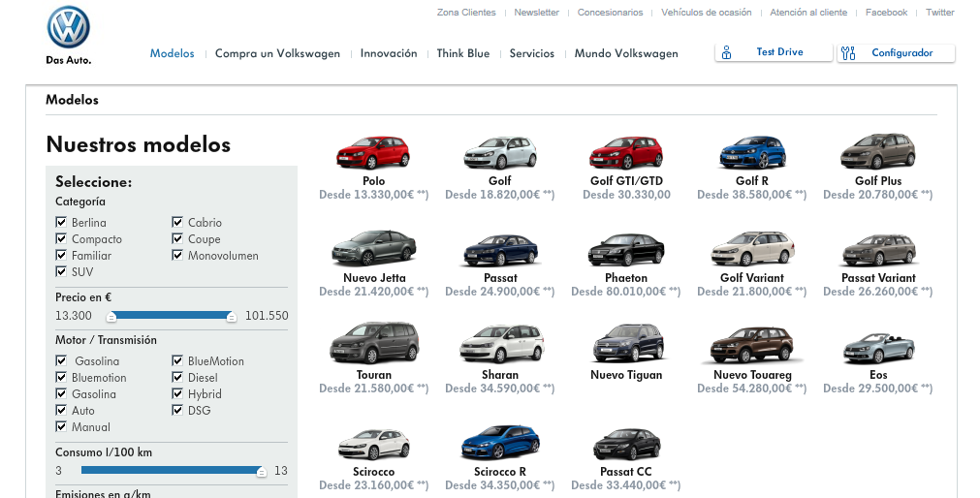Select the blue Scirocco R image

click(500, 443)
